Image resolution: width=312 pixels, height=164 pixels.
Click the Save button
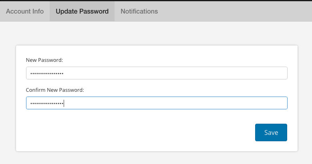coord(271,132)
